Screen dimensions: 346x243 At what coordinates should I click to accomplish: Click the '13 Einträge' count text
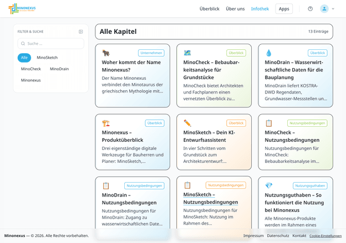pyautogui.click(x=318, y=32)
